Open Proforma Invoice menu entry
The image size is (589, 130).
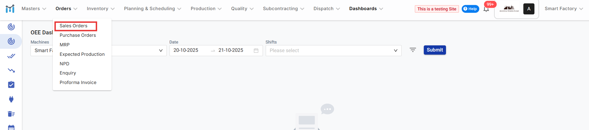pos(78,82)
